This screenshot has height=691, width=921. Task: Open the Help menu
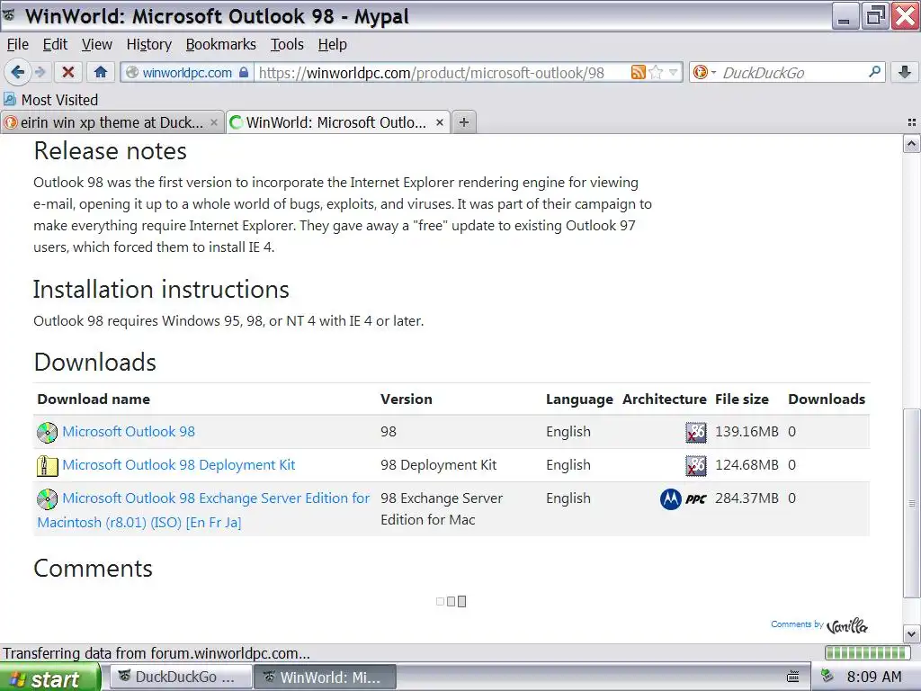(x=333, y=45)
